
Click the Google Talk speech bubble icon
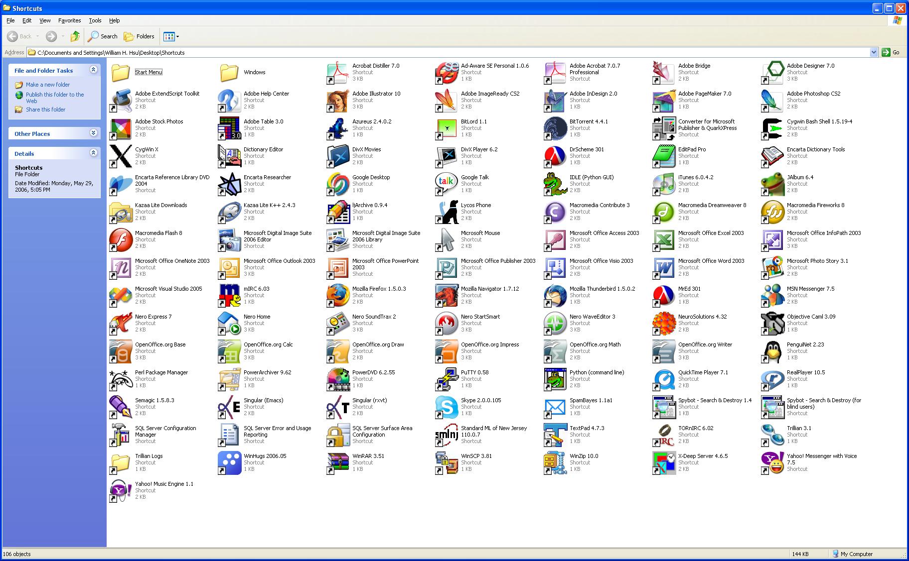[x=447, y=184]
